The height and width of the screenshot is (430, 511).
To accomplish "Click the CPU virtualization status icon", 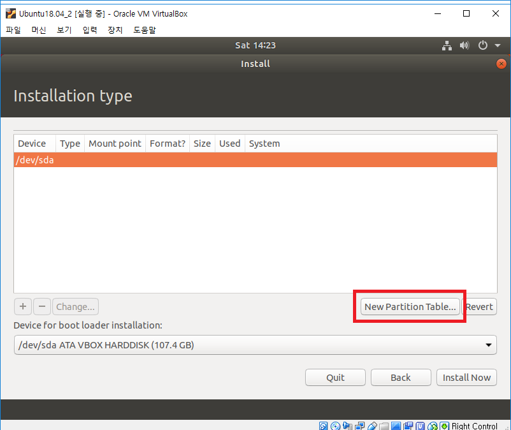I will [420, 426].
